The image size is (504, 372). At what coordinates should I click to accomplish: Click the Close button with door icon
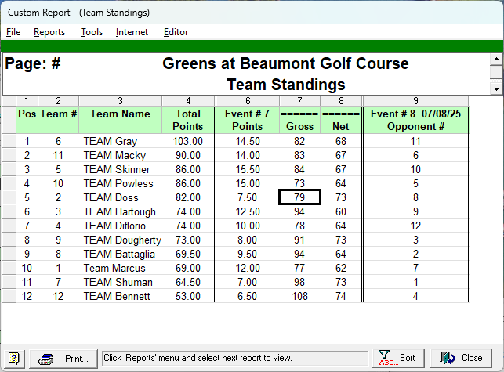(462, 358)
